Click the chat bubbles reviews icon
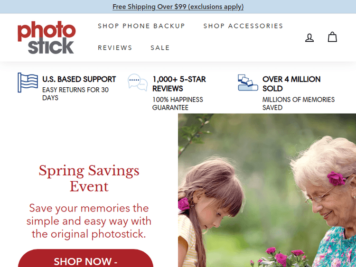The width and height of the screenshot is (356, 267). tap(138, 83)
